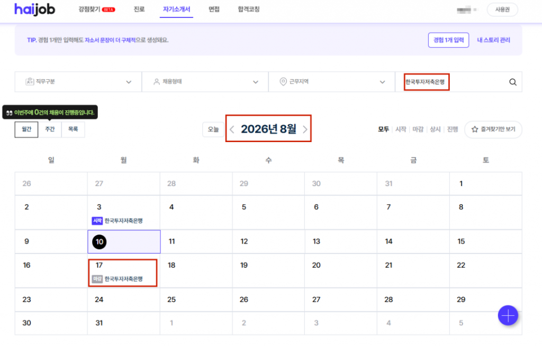This screenshot has height=346, width=542.
Task: Select the 상시 filter
Action: [435, 129]
